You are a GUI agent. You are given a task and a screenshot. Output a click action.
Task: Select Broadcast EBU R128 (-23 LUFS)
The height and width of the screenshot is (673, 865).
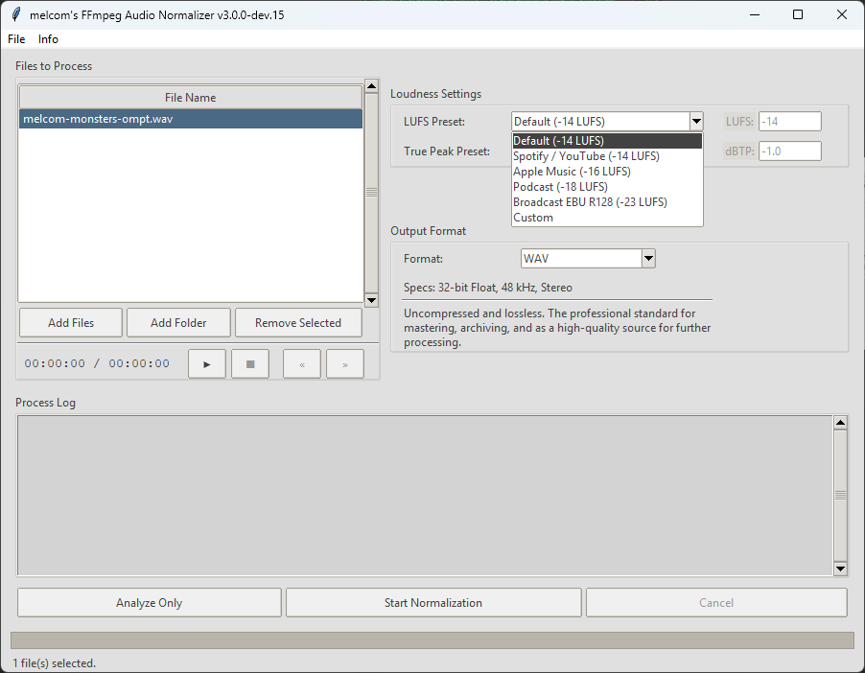[x=590, y=202]
